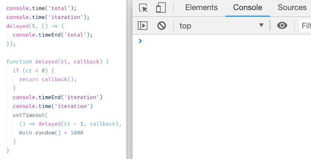The image size is (311, 159).
Task: Activate the inspect element picker icon
Action: [143, 8]
